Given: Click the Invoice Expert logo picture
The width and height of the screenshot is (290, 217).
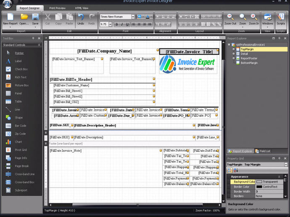Looking at the screenshot, I should 188,64.
